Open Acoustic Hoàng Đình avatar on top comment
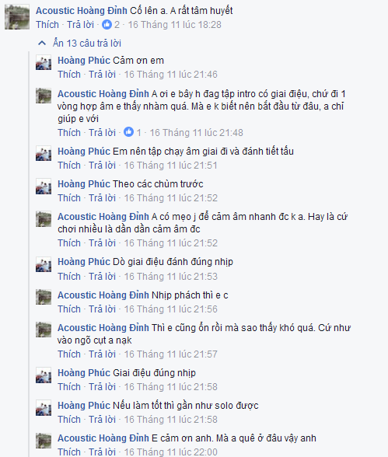The width and height of the screenshot is (388, 457). (x=17, y=17)
